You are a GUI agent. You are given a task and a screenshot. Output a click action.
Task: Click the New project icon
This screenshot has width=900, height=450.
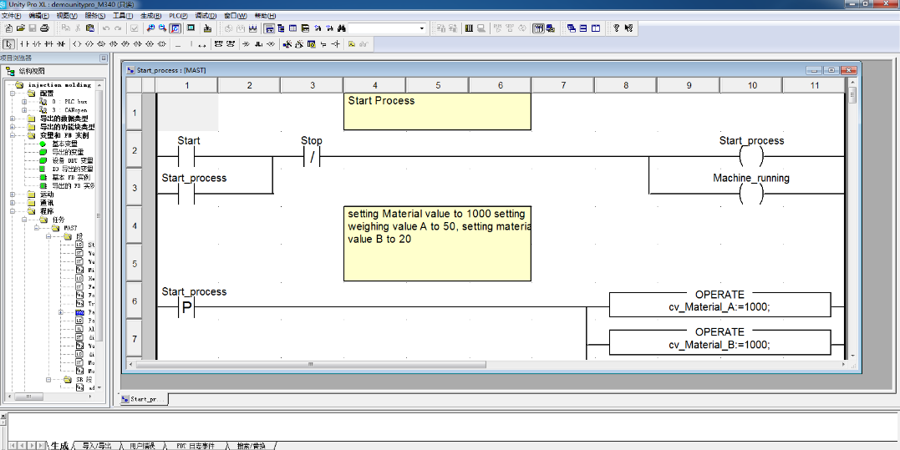8,28
